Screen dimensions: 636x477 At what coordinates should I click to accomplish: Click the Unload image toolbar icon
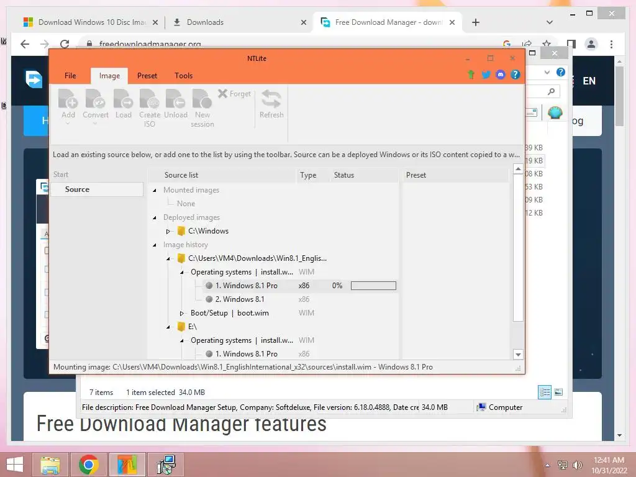[x=176, y=104]
